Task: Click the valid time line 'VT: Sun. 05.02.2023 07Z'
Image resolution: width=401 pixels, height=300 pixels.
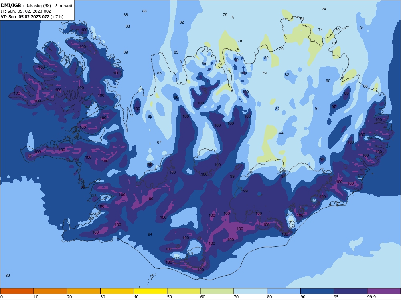Action: [x=25, y=17]
